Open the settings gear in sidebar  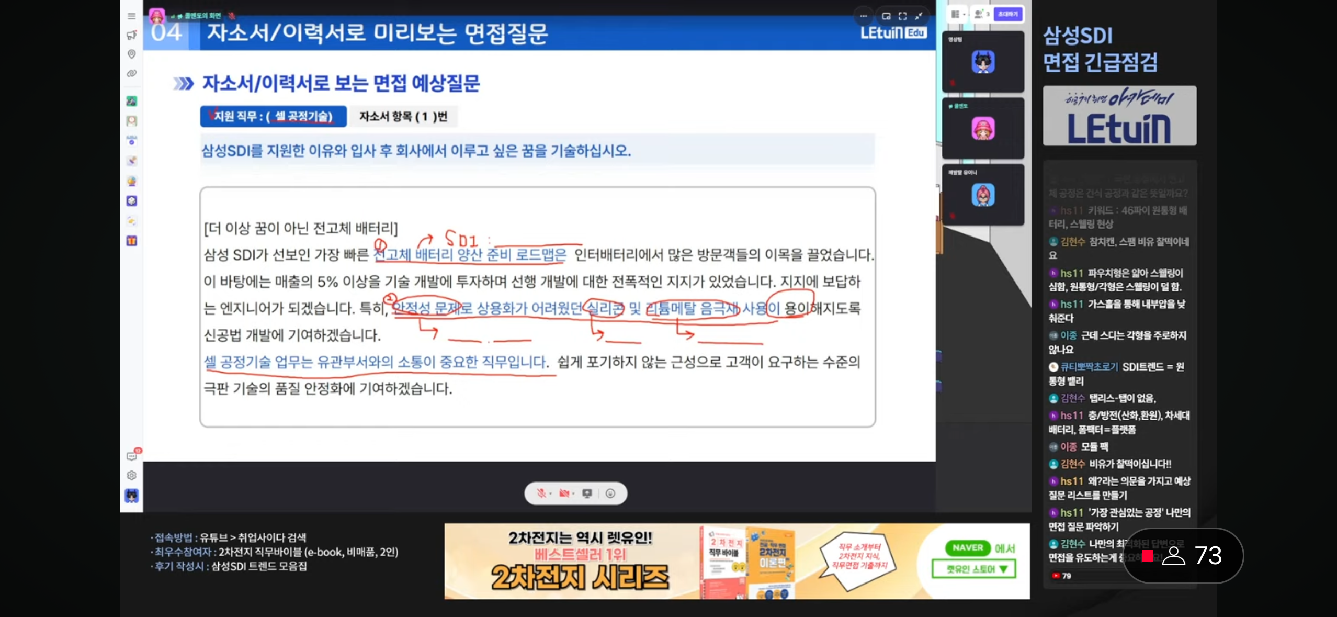132,475
